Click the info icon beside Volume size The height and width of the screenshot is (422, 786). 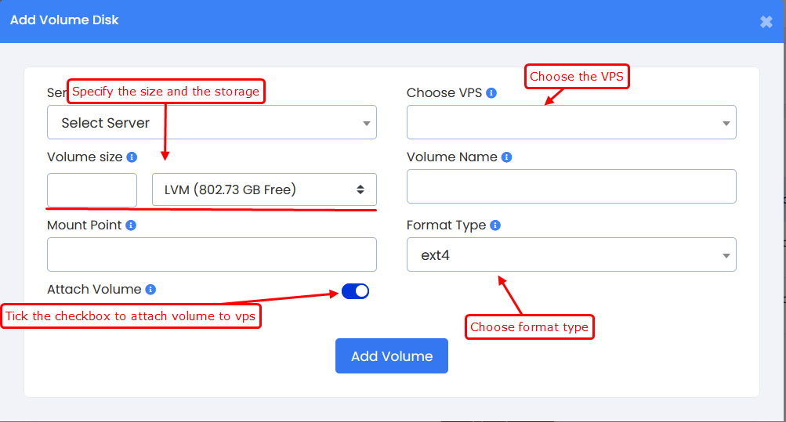[132, 157]
